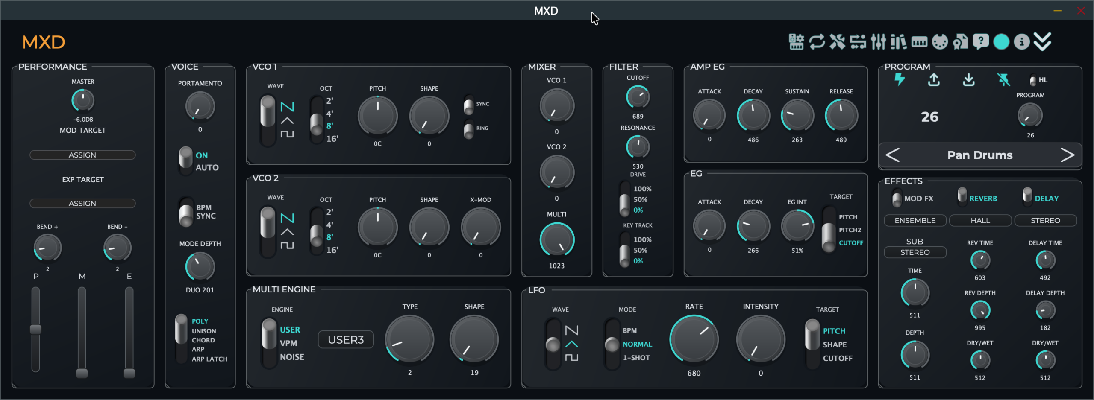Set LFO mode to 1-SHOT
This screenshot has width=1094, height=400.
click(636, 358)
